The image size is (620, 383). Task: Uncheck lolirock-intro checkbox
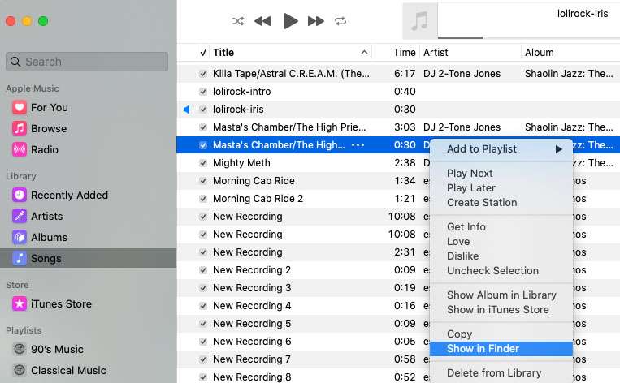tap(203, 92)
